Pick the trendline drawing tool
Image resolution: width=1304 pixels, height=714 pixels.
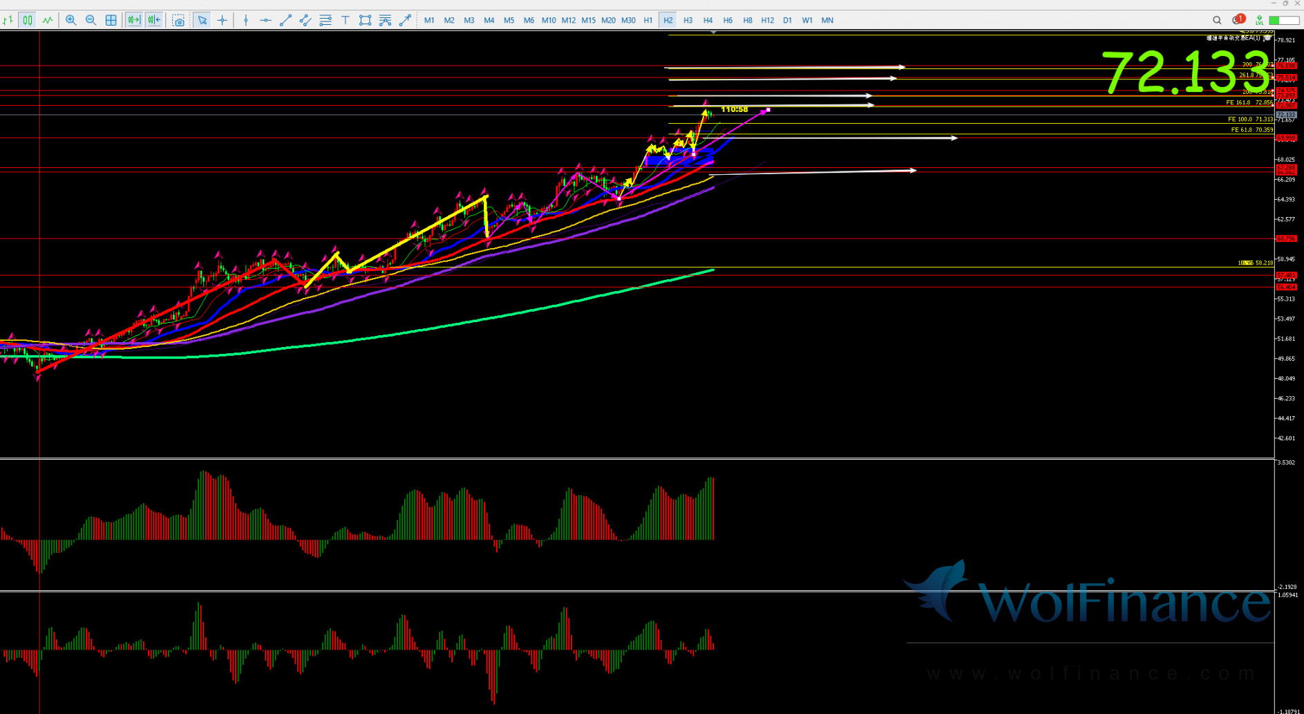coord(285,20)
